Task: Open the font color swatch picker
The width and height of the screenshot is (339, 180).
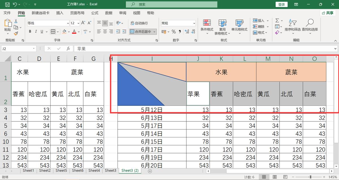Action: coord(78,31)
